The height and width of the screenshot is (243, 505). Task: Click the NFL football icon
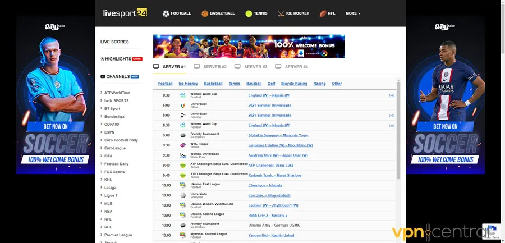click(x=323, y=13)
